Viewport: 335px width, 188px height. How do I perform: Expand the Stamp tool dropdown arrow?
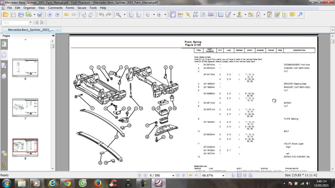coord(245,15)
